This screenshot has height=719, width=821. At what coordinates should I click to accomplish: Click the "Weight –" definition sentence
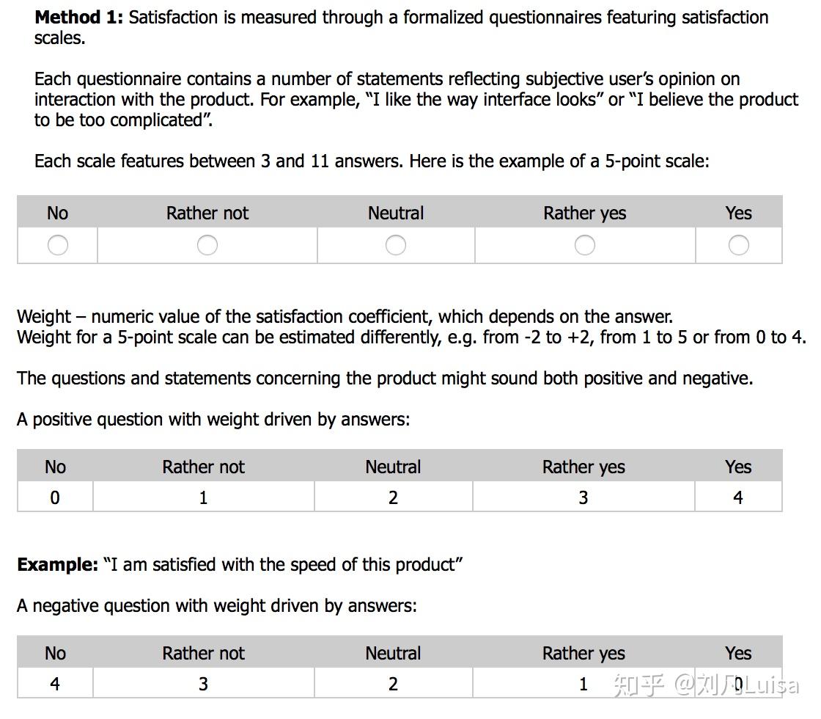[x=345, y=317]
